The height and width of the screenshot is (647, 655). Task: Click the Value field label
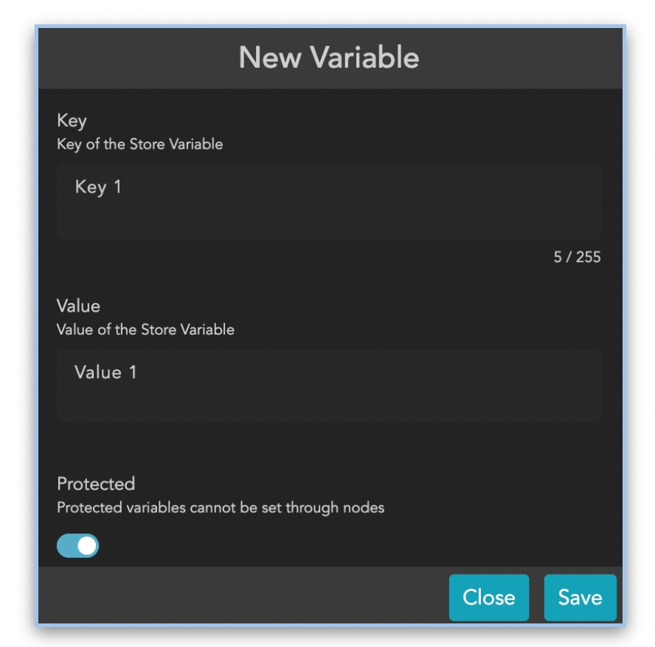78,306
